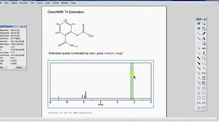219x122 pixels.
Task: Click the 11.0 OH shift label
Action: (x=76, y=47)
